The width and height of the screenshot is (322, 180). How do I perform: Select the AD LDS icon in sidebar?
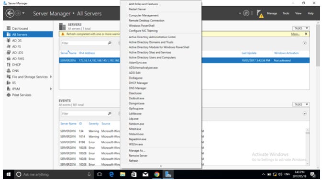[x=9, y=53]
